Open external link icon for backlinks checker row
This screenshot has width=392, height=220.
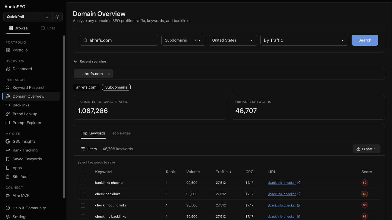299,183
